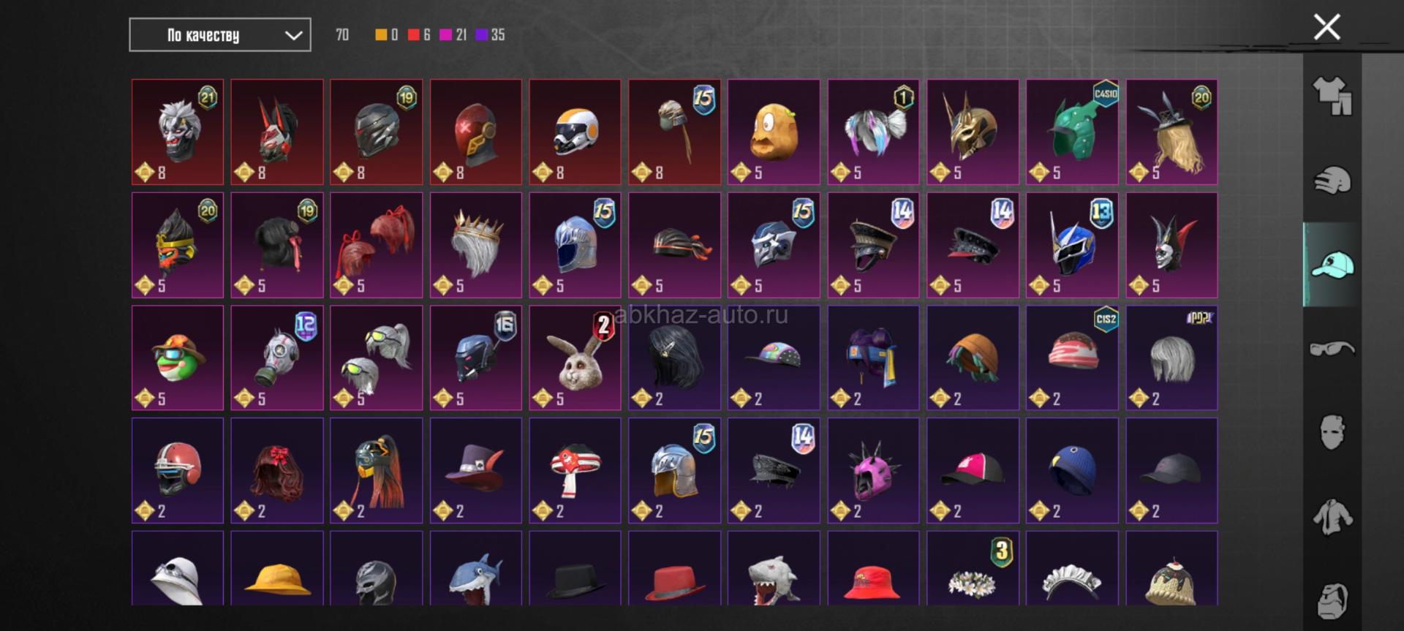Image resolution: width=1404 pixels, height=631 pixels.
Task: Select the frog with orange hat item
Action: 178,358
